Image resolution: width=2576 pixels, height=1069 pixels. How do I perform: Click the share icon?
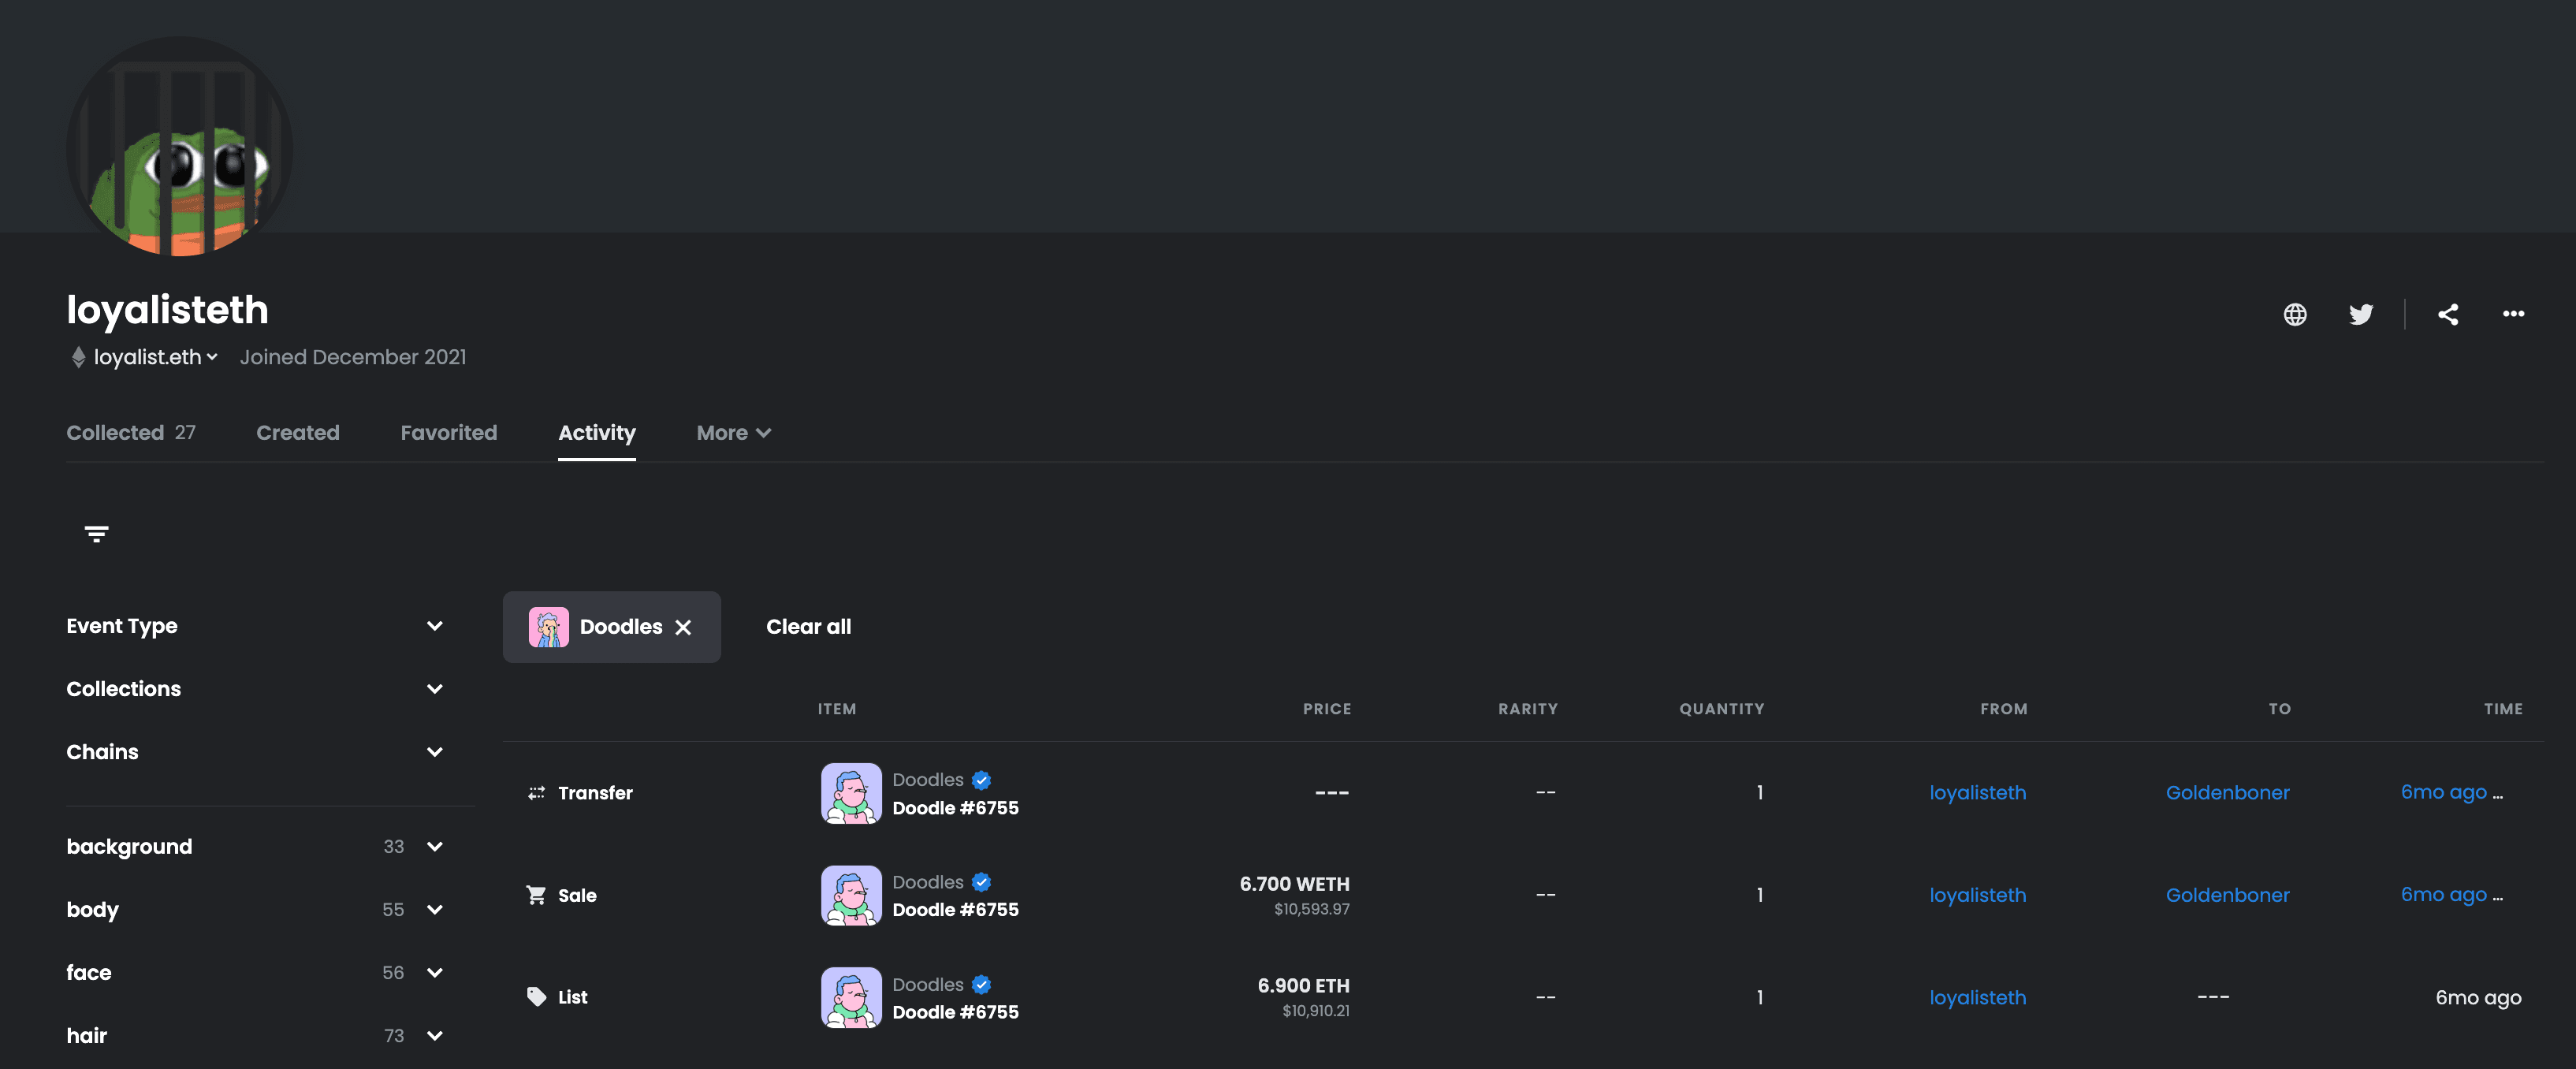pyautogui.click(x=2447, y=314)
